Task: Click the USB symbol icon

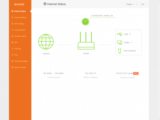Action: pos(120,34)
